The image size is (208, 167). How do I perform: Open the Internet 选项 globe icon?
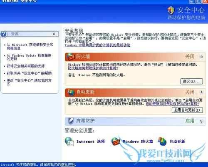(x=69, y=142)
